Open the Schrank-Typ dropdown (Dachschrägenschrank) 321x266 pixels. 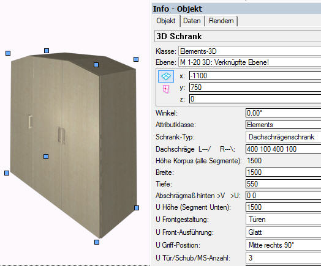click(284, 137)
